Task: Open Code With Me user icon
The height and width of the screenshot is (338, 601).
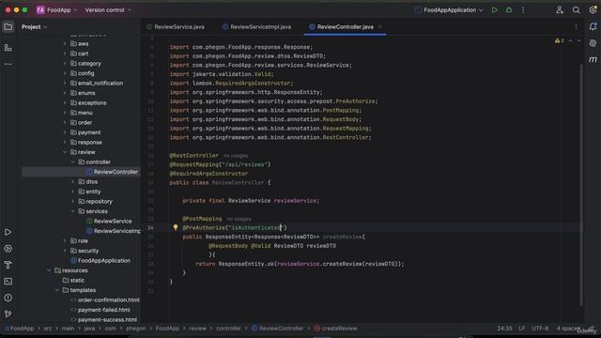Action: [560, 10]
